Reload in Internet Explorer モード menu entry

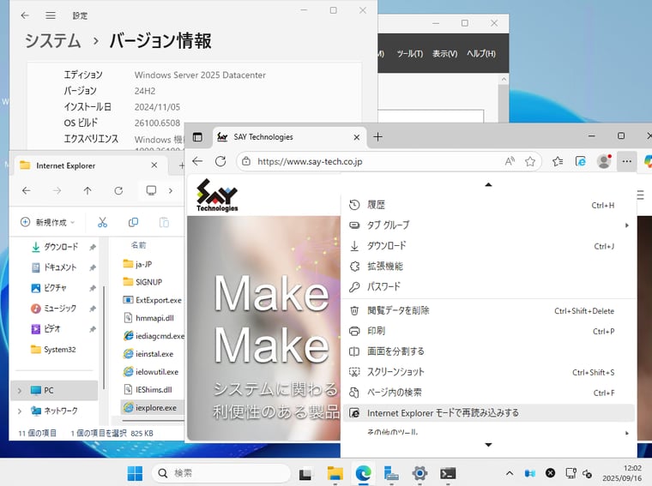coord(489,413)
